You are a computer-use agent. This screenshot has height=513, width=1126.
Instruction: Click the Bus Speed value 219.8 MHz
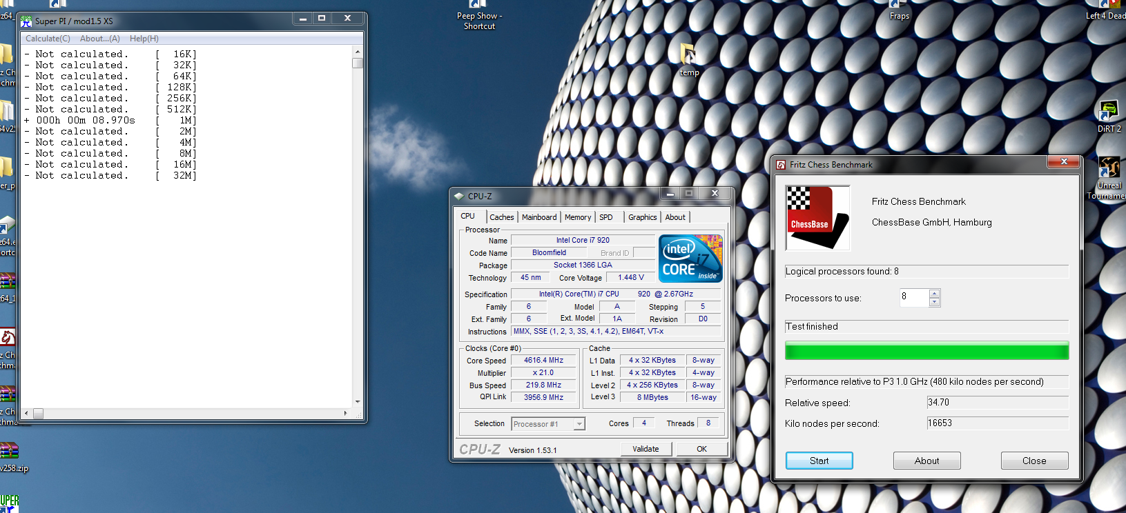coord(543,385)
